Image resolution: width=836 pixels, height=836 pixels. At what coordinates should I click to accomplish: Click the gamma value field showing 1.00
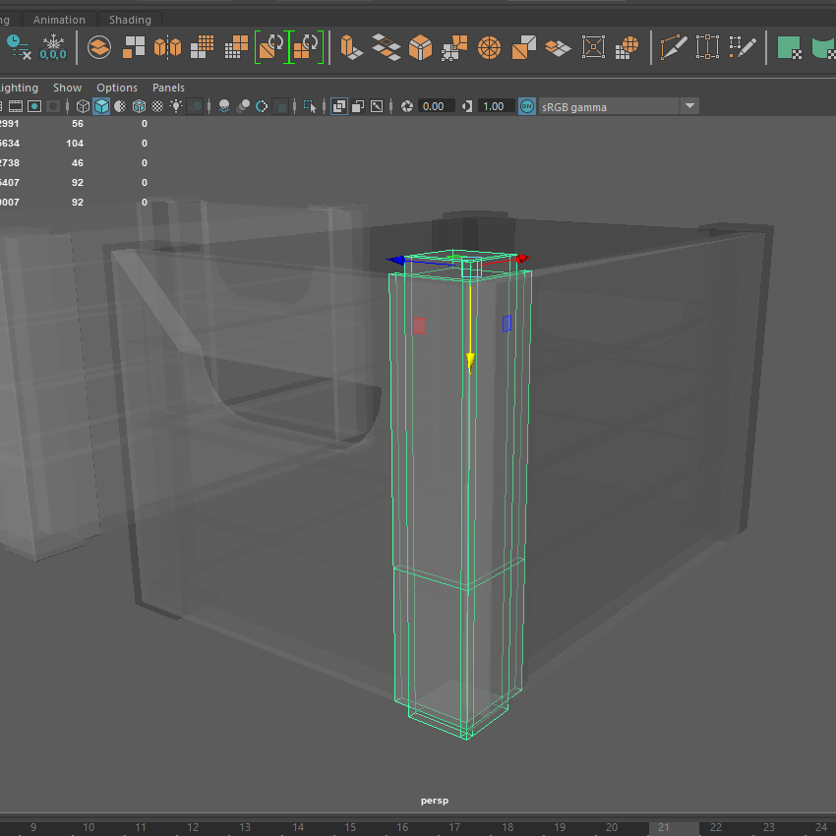[495, 106]
